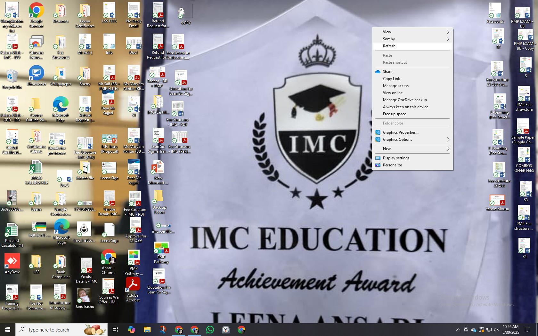Select the Chrome Remote desktop shortcut
This screenshot has width=538, height=336.
point(36,47)
